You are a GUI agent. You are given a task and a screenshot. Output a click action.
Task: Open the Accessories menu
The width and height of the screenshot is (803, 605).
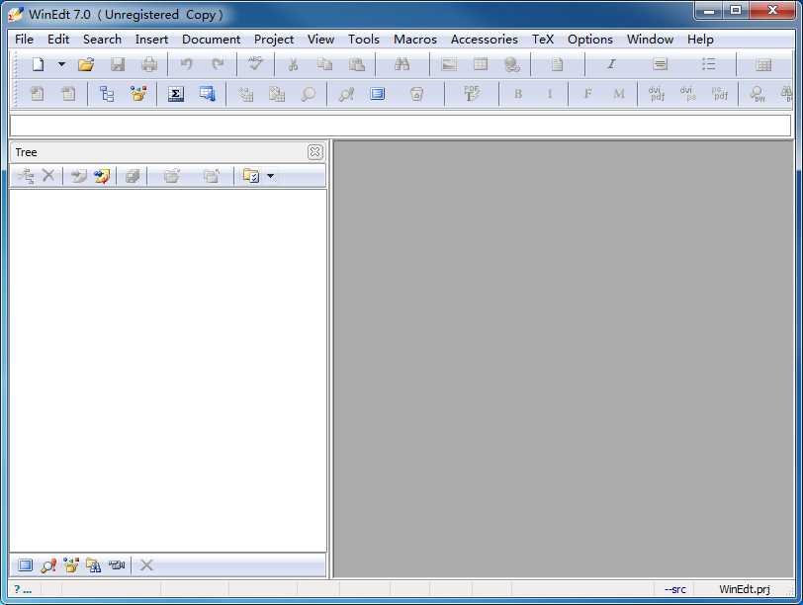(484, 40)
